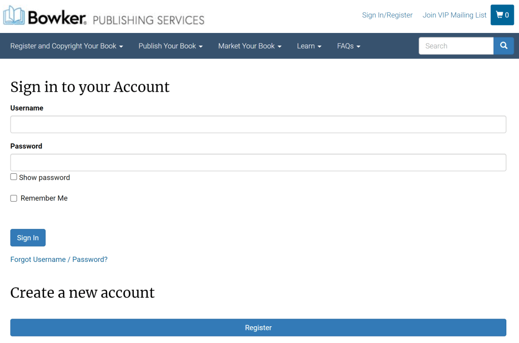The image size is (519, 343).
Task: Open the Learn menu
Action: (x=309, y=46)
